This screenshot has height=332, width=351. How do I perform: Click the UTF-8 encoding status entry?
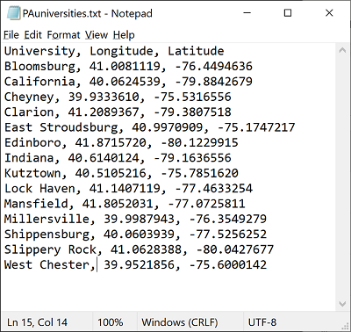pyautogui.click(x=262, y=322)
